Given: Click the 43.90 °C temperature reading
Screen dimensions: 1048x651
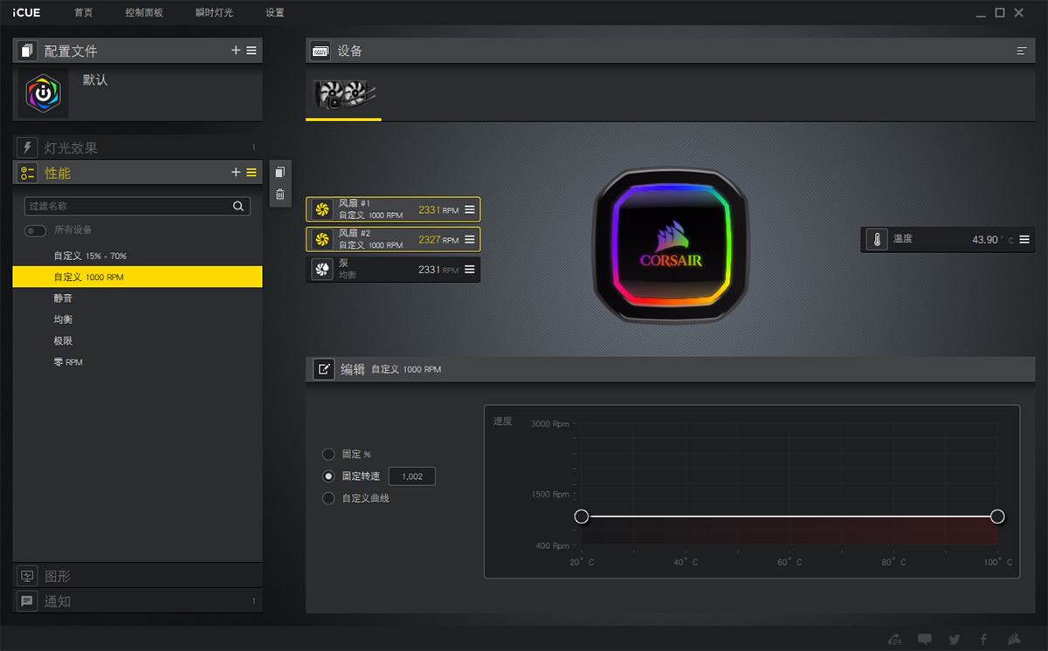Looking at the screenshot, I should click(x=993, y=239).
